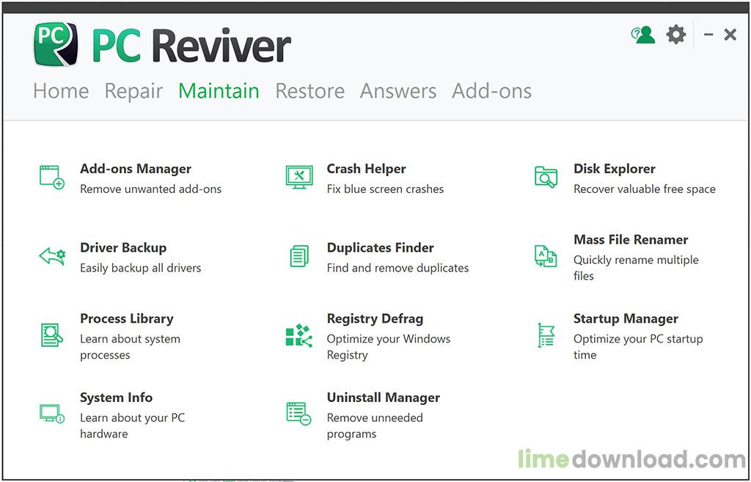Go to the Answers section
This screenshot has height=482, width=751.
[x=398, y=91]
